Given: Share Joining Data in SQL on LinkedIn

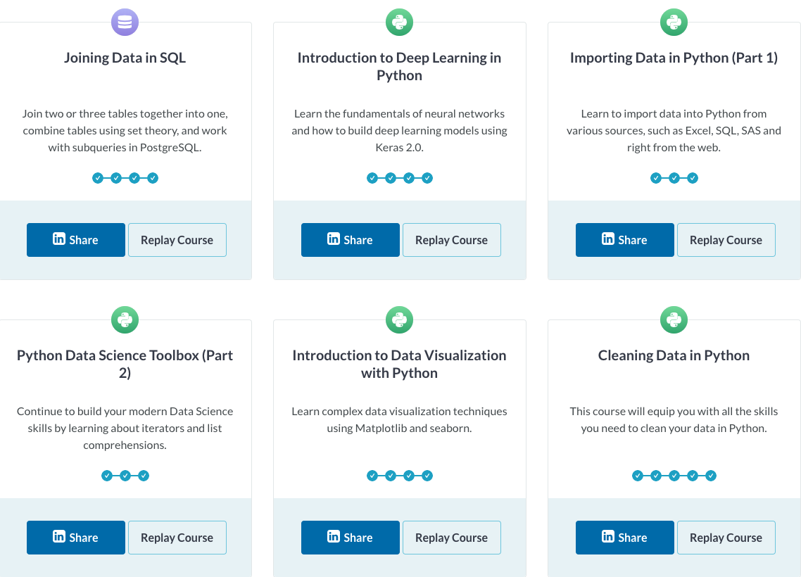Looking at the screenshot, I should point(75,239).
